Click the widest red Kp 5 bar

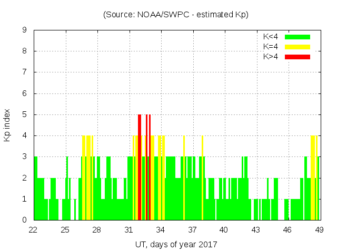click(x=140, y=168)
